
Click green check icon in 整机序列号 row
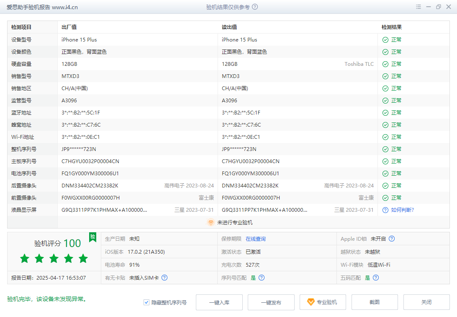click(385, 149)
